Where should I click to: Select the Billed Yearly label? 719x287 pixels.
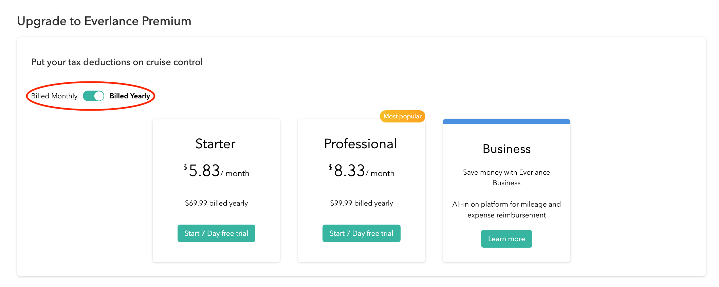pyautogui.click(x=130, y=96)
